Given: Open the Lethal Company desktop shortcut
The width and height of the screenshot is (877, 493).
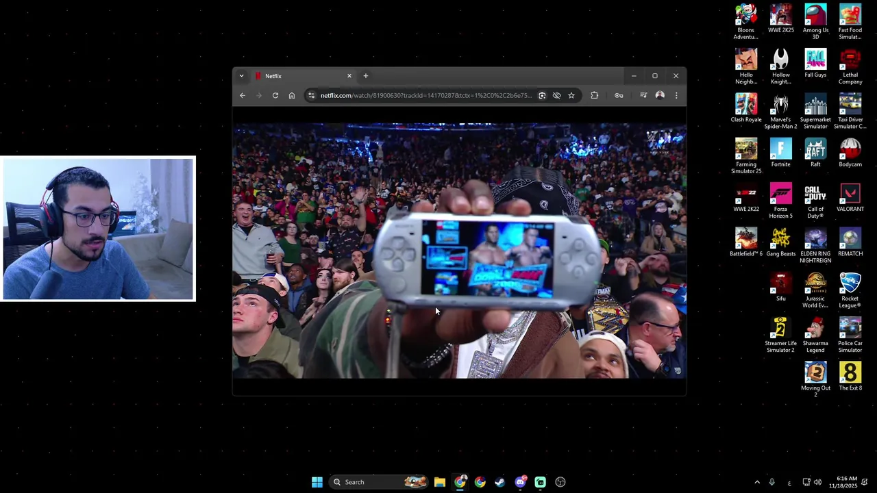Looking at the screenshot, I should click(850, 67).
